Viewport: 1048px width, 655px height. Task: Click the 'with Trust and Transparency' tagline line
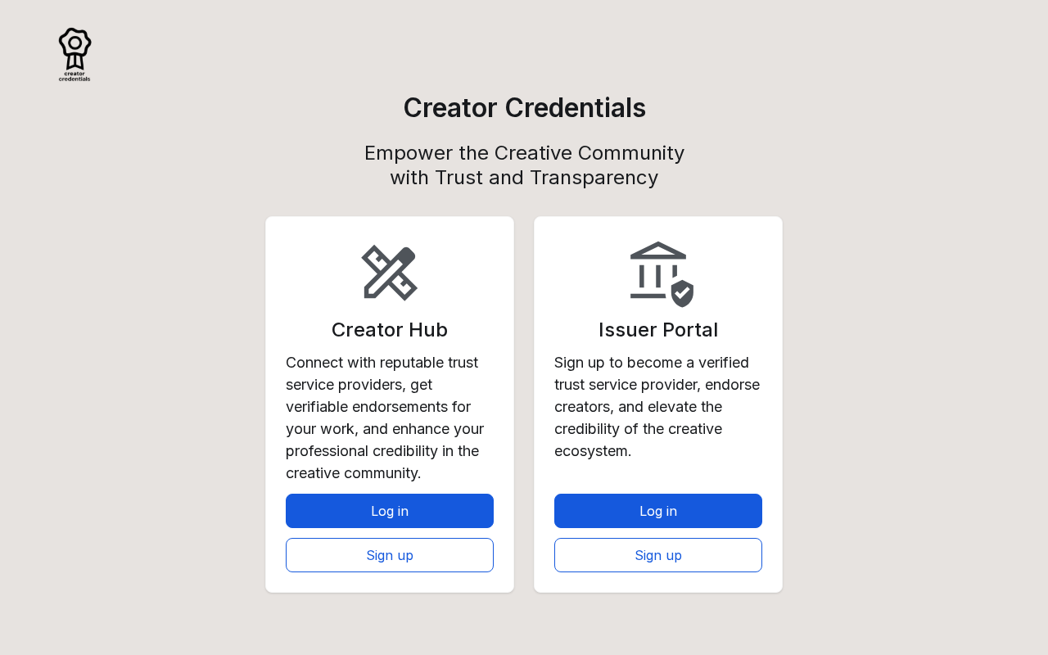[524, 178]
